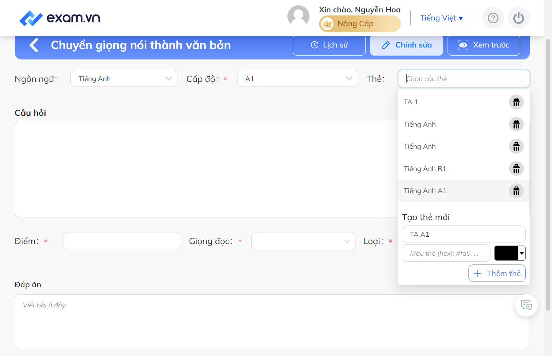The width and height of the screenshot is (552, 356).
Task: Switch to the Xem trước preview tab
Action: [484, 45]
